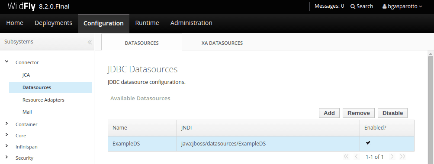Open the Deployments section
This screenshot has height=164, width=434.
[53, 23]
